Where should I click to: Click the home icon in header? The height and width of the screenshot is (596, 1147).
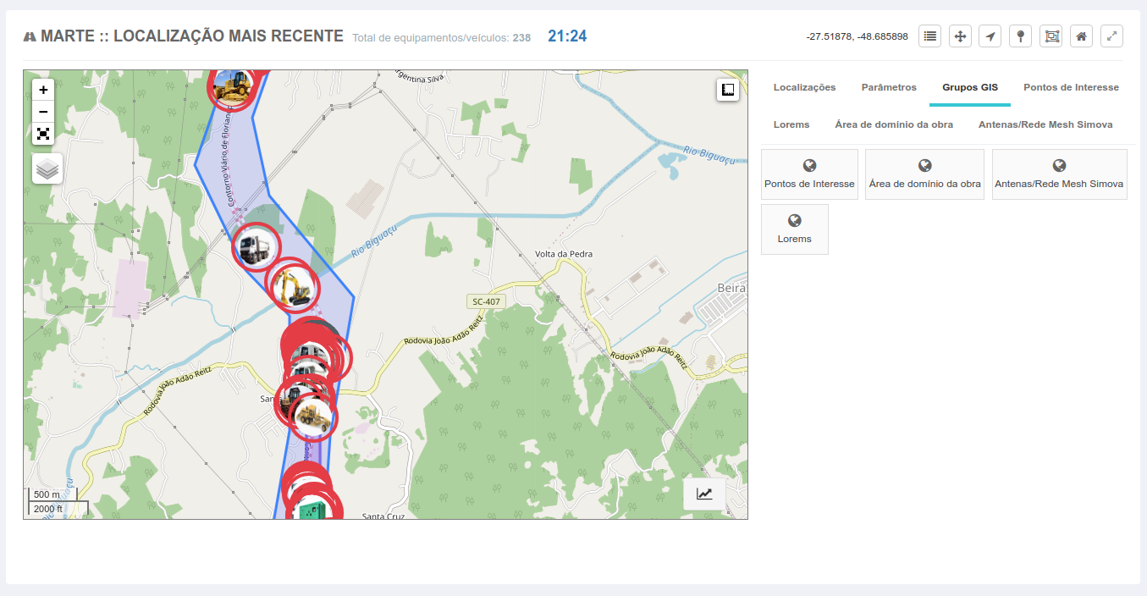(x=1081, y=36)
